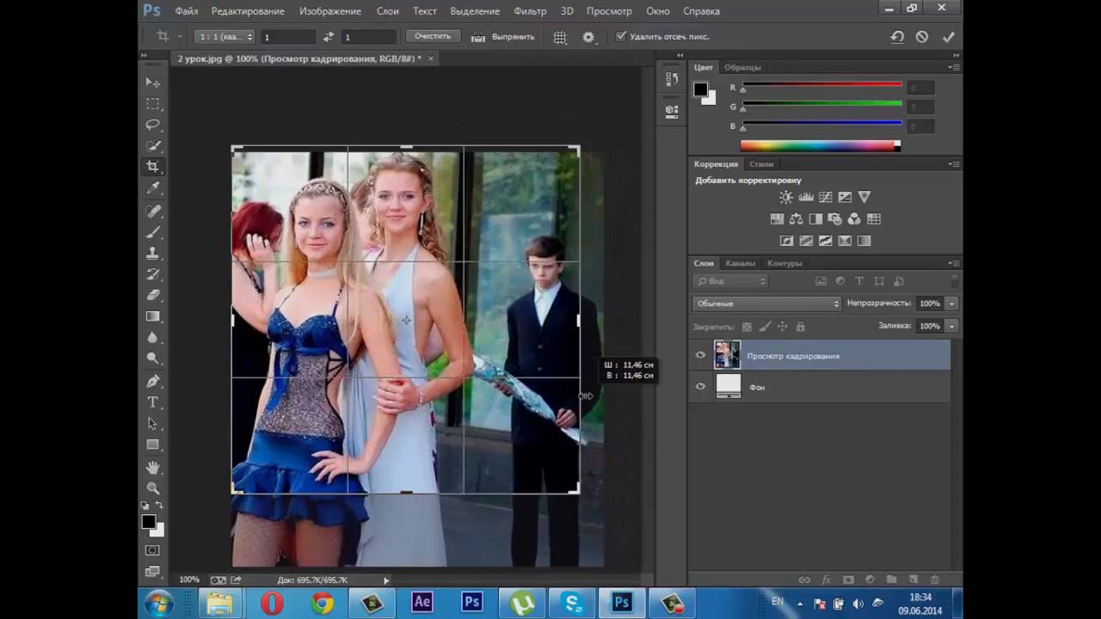Viewport: 1101px width, 619px height.
Task: Hide the Просмотр кадрирования layer
Action: point(700,355)
